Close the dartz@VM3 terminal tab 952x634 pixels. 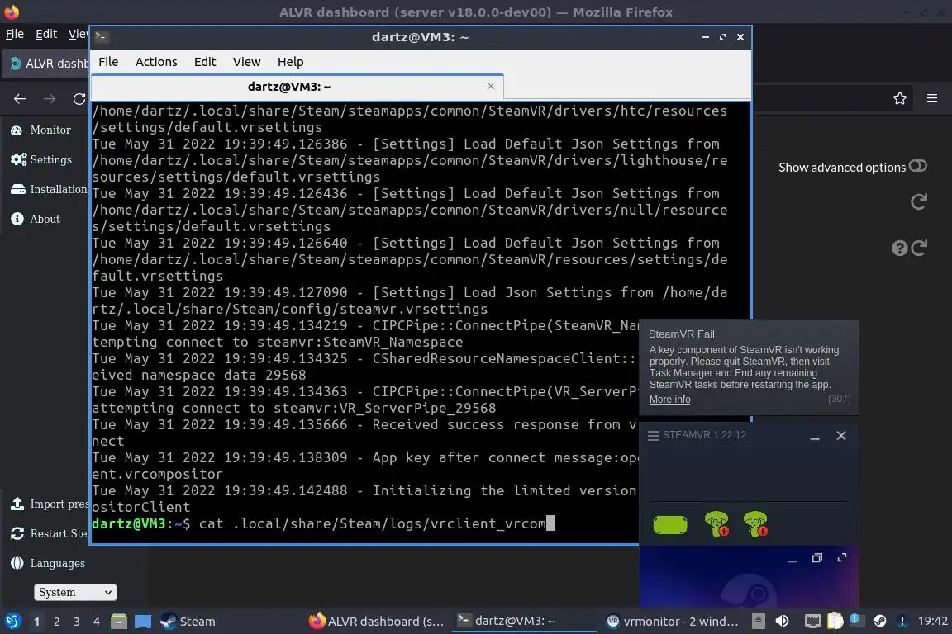(491, 86)
